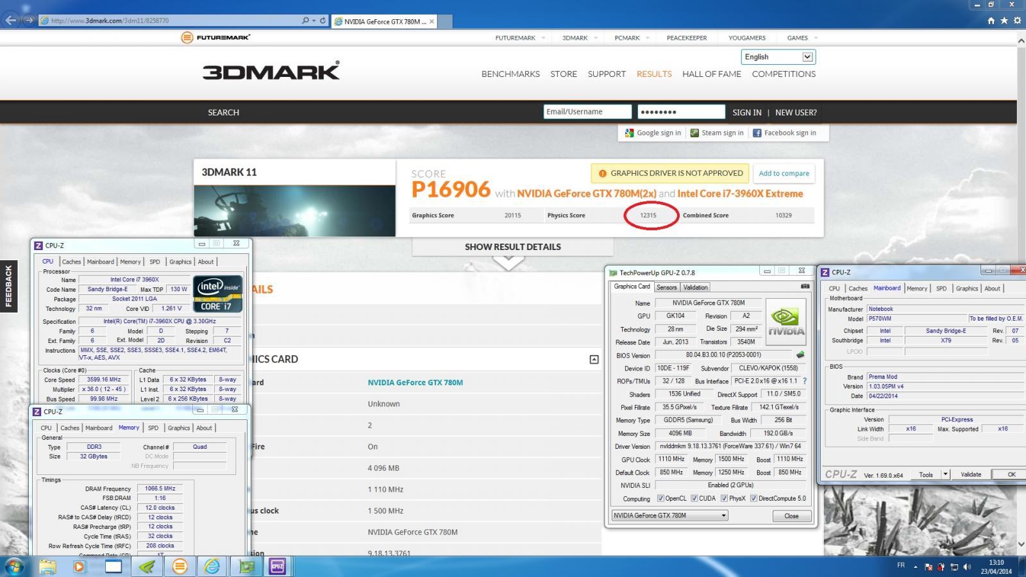Screen dimensions: 1026x577
Task: Toggle the DirectCompute 5.0 checkbox
Action: [x=753, y=498]
